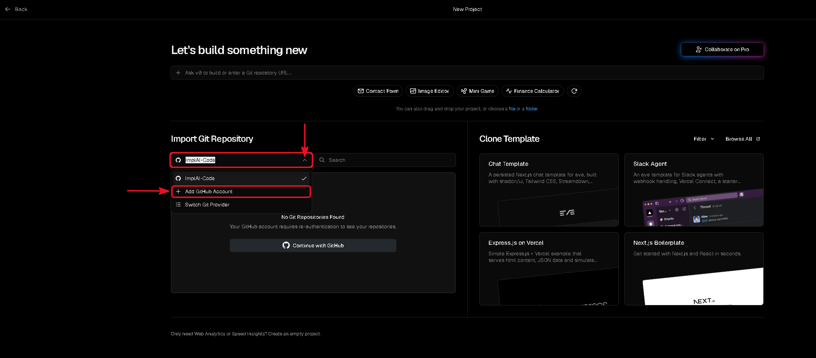The width and height of the screenshot is (816, 358).
Task: Click the GitHub logo on Continue with GitHub
Action: (x=286, y=245)
